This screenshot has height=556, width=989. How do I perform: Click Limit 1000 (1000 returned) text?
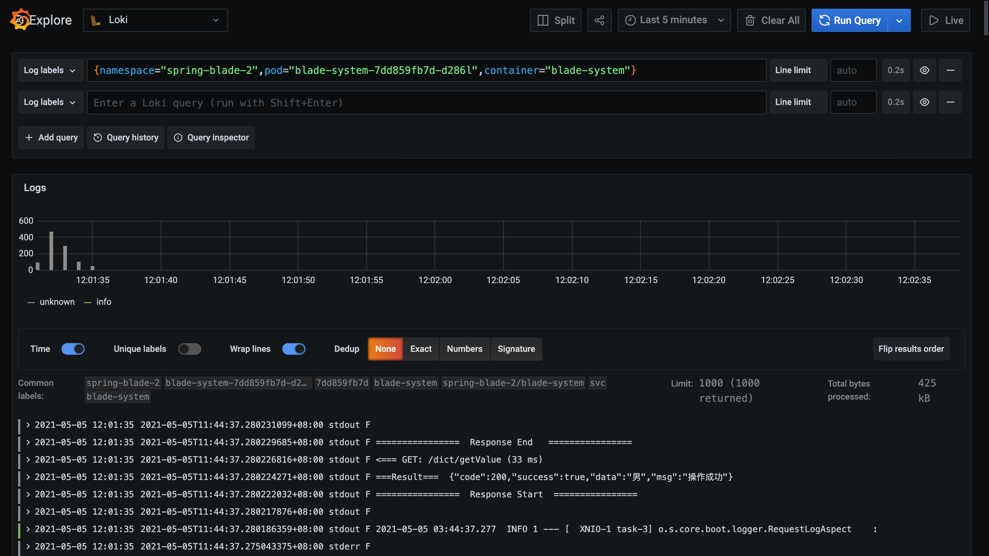click(x=729, y=391)
